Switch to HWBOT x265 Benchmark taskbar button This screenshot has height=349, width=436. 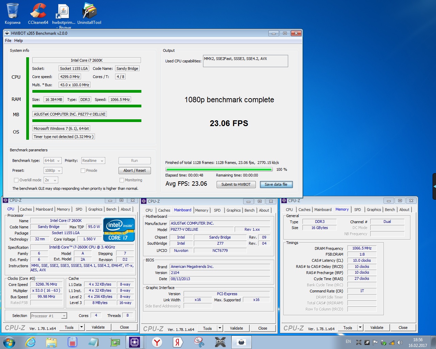242,342
